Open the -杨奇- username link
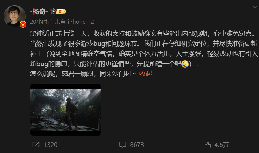Screen dimensions: 259x153 (x=39, y=11)
